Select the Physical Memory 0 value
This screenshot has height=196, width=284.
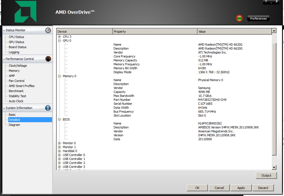210,80
